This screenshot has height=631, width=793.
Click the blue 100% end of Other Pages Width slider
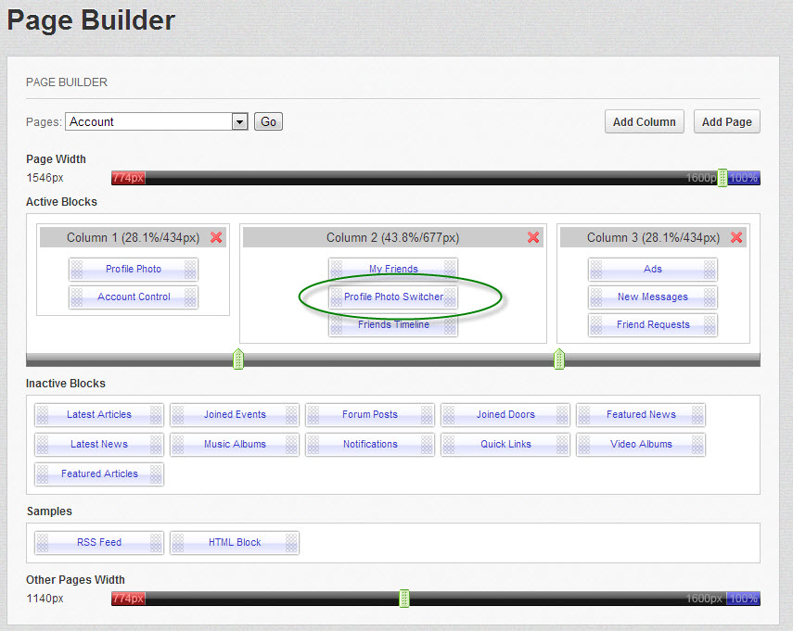[744, 599]
